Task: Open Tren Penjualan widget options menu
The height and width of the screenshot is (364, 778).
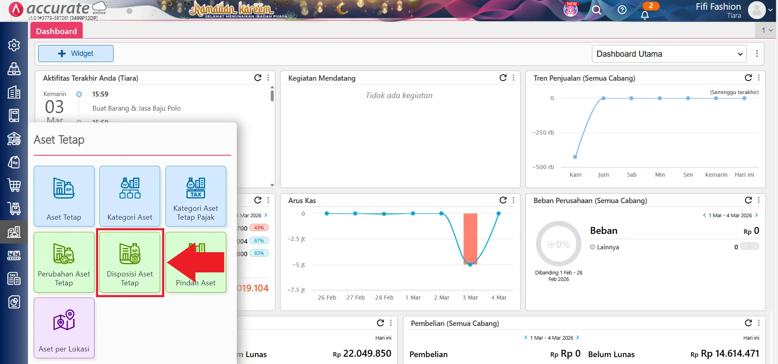Action: pos(759,78)
